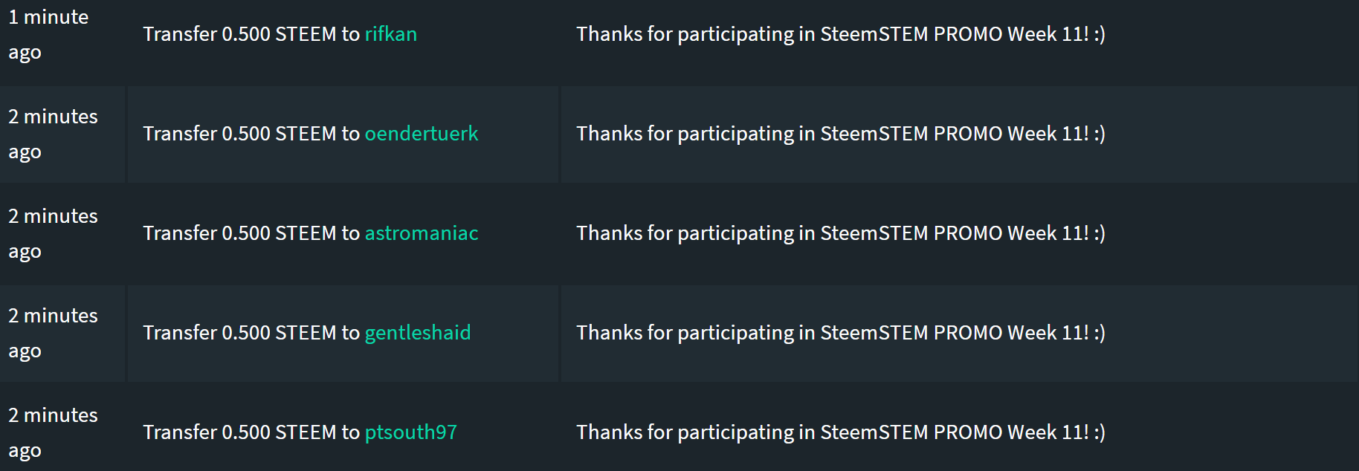Open the rifkan account link

390,34
